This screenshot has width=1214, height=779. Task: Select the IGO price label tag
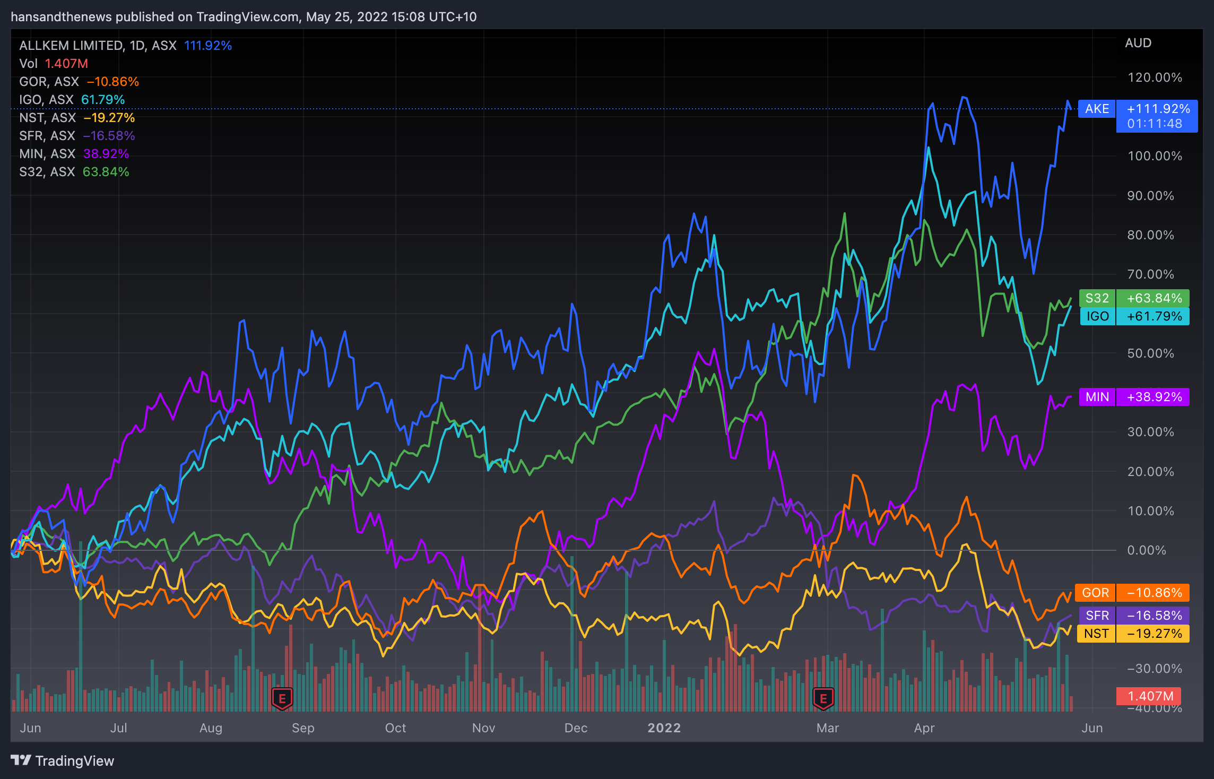[x=1097, y=316]
